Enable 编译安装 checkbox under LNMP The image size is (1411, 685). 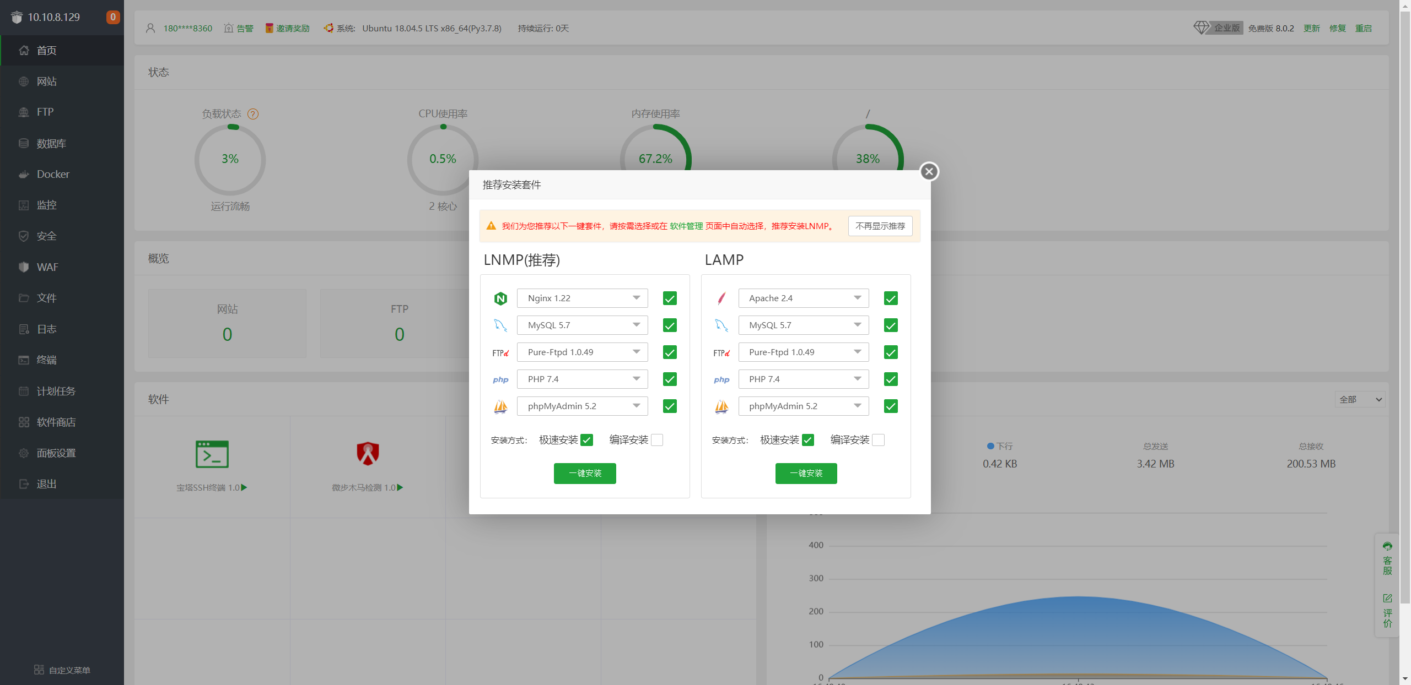coord(657,440)
